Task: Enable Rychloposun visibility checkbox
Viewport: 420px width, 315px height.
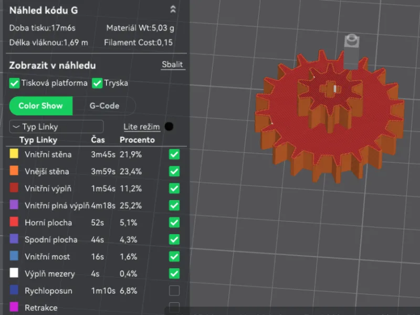Action: tap(174, 291)
